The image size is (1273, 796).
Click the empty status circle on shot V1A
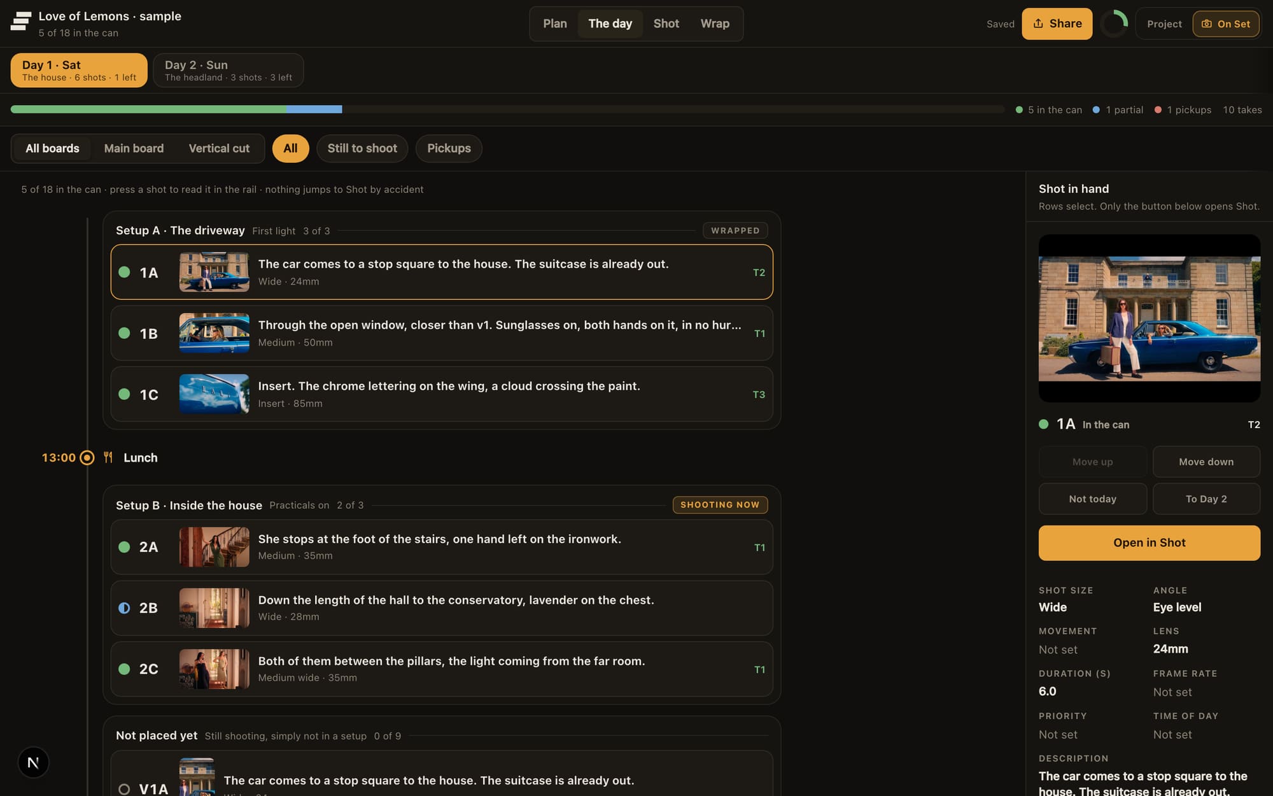tap(125, 789)
